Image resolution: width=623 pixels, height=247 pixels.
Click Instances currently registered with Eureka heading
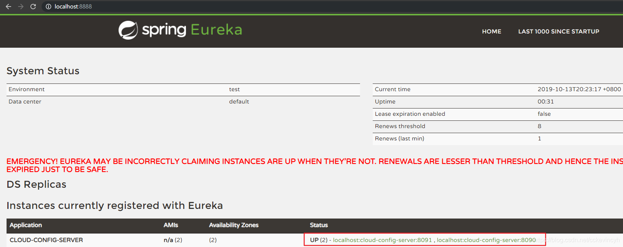tap(115, 205)
